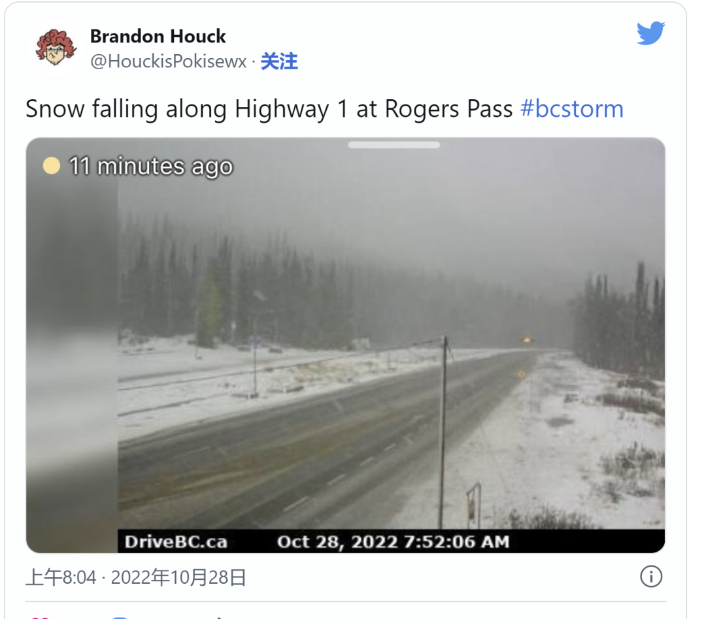Open the Rogers Pass webcam image
Viewport: 706px width, 619px height.
click(346, 345)
